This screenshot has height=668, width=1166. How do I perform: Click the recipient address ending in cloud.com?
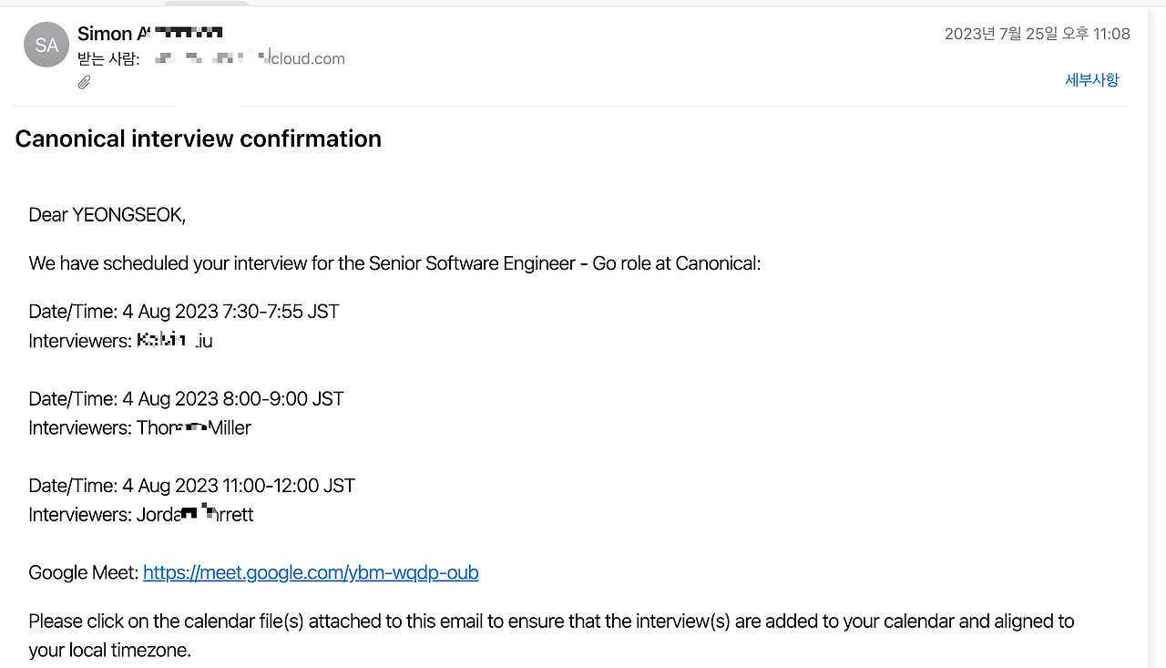point(251,58)
